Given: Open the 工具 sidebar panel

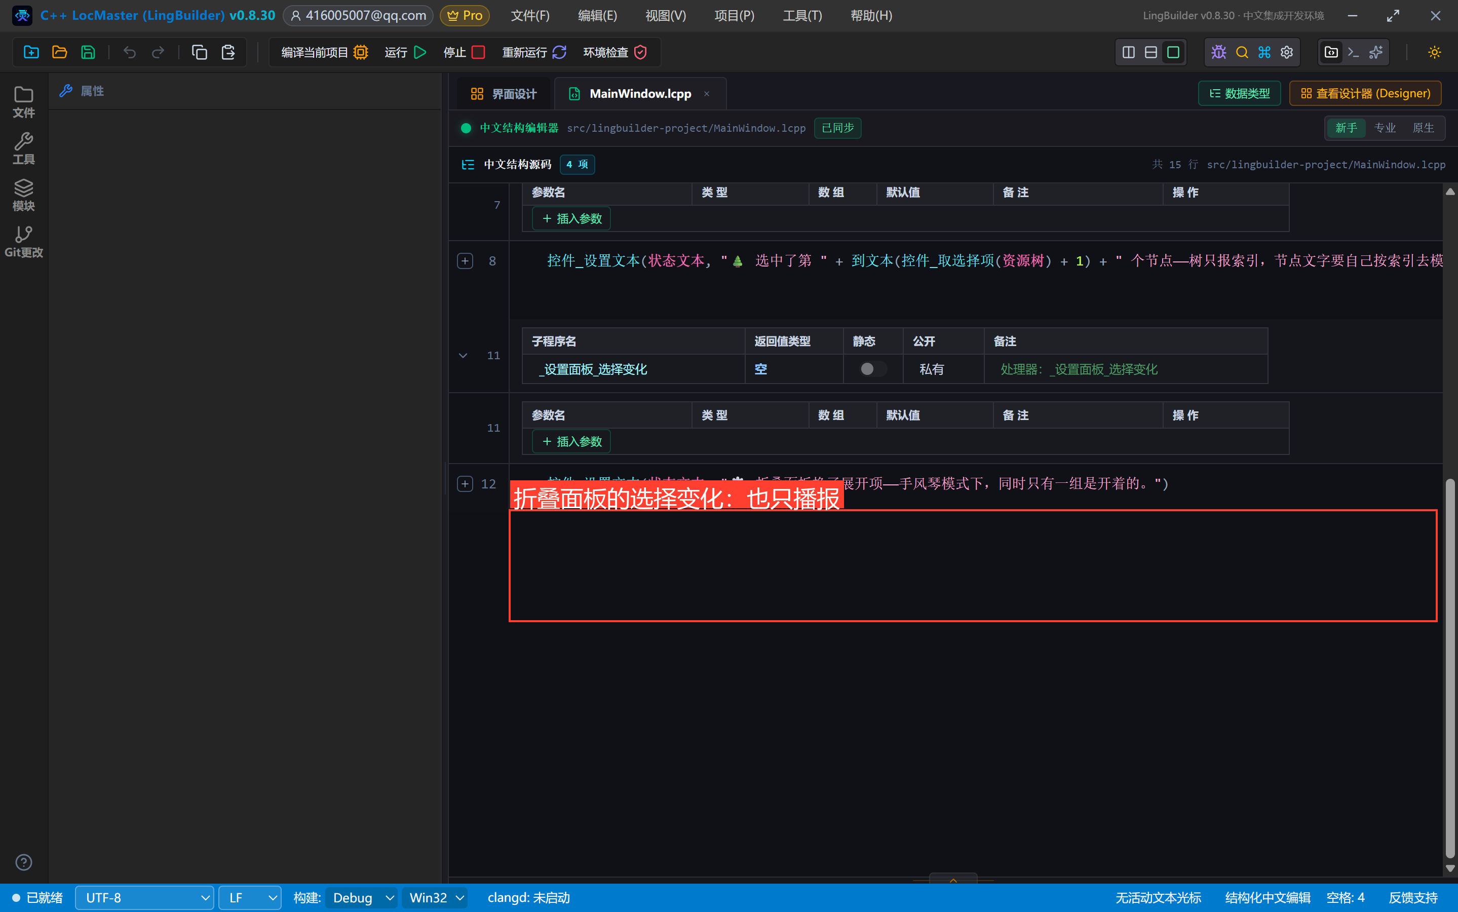Looking at the screenshot, I should tap(23, 148).
